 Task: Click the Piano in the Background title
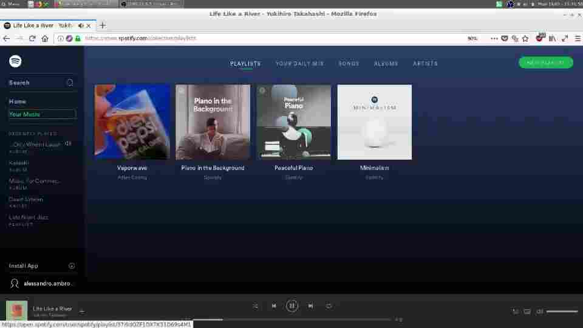click(213, 168)
